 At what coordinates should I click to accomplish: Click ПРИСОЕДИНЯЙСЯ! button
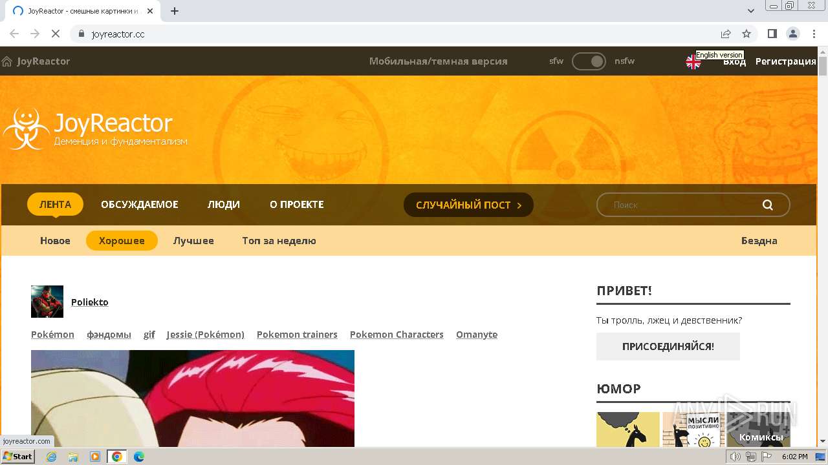(x=668, y=346)
